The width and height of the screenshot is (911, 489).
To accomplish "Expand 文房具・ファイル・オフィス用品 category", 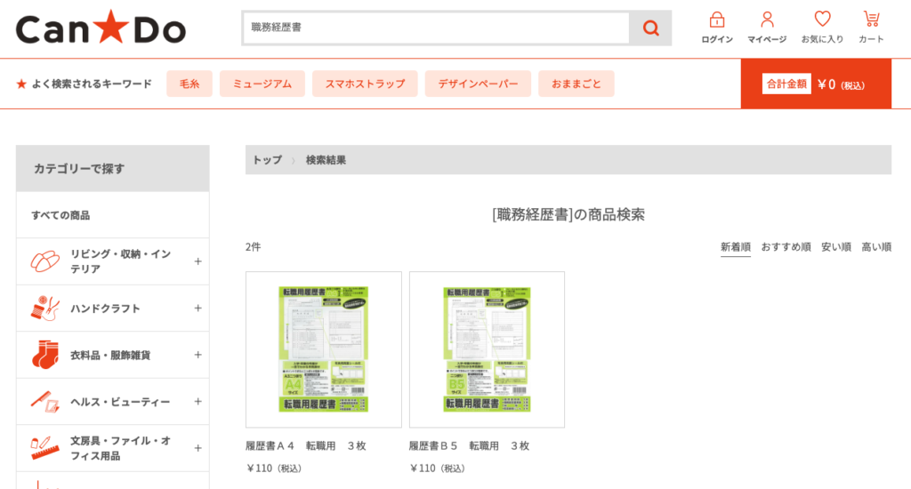I will [198, 448].
